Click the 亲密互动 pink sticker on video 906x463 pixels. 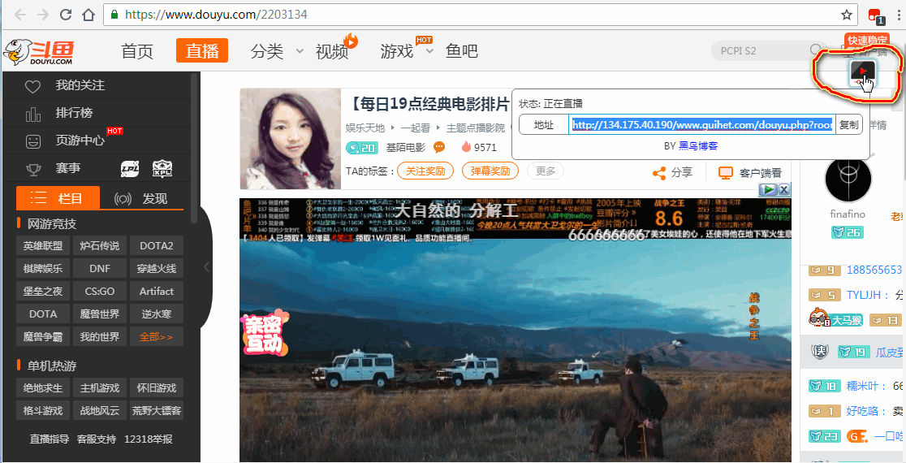[x=264, y=334]
